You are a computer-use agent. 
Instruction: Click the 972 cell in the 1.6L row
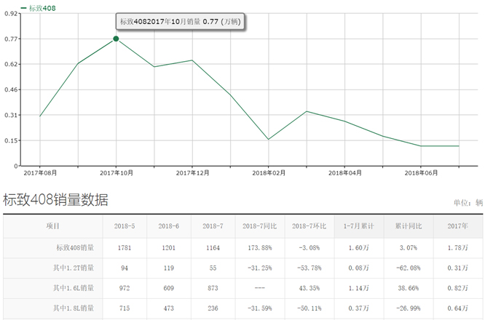125,288
